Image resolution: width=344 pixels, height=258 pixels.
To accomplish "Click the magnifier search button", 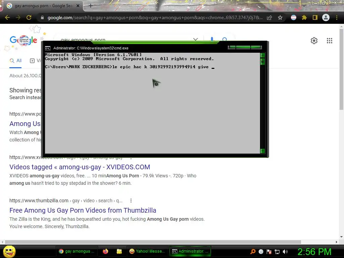I will (224, 39).
